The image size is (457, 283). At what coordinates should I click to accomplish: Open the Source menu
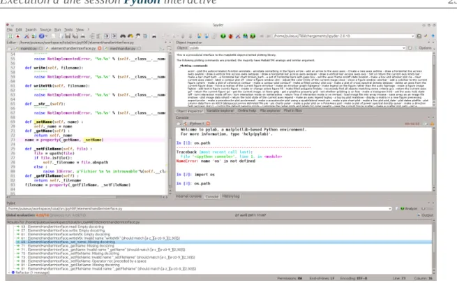click(45, 30)
